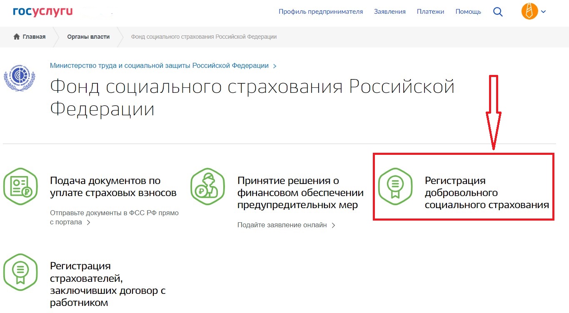Open Помощь menu item

coord(468,12)
